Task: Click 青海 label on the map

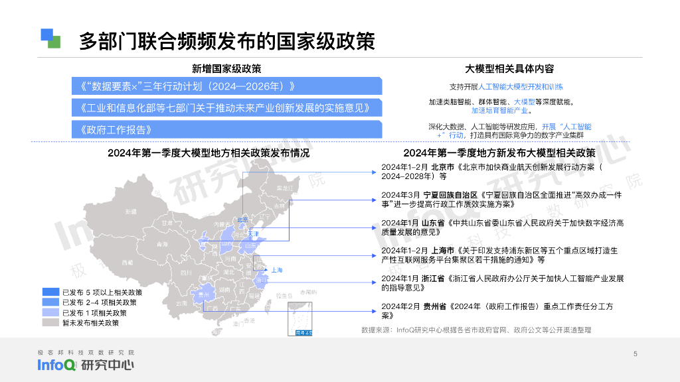Action: click(162, 244)
